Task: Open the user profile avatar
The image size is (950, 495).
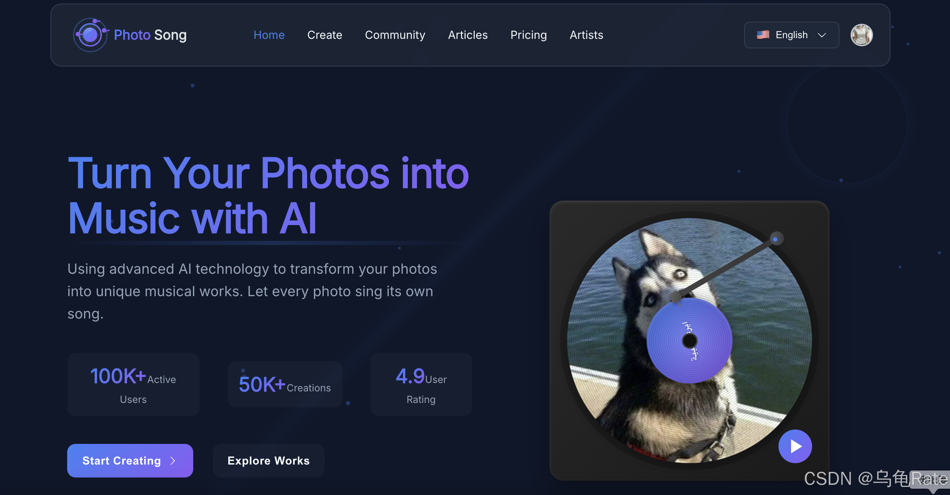Action: coord(861,35)
